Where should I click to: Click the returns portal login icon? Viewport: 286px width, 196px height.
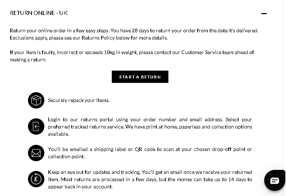(x=36, y=126)
